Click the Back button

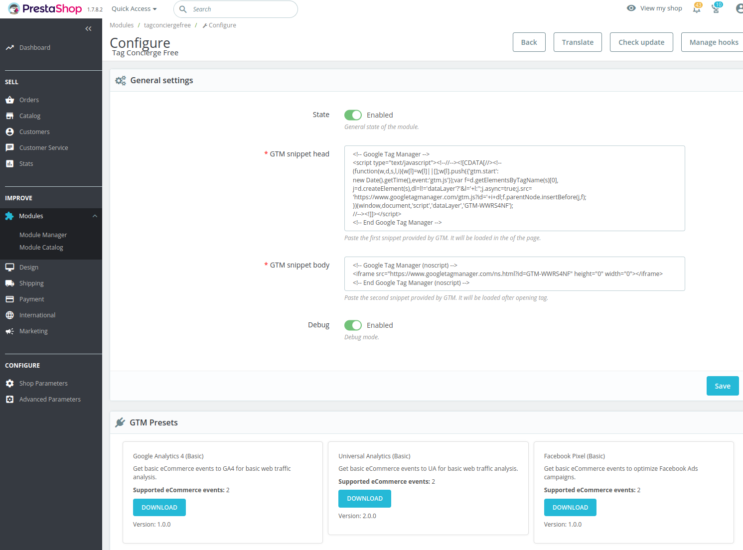(529, 42)
